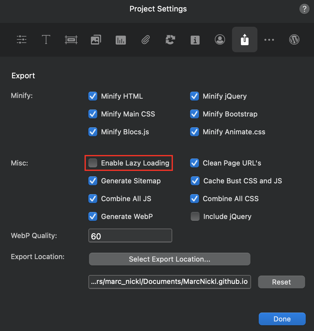
Task: Open the analytics bar chart tab
Action: point(121,39)
